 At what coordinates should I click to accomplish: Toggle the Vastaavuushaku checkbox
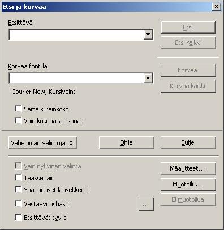18,203
